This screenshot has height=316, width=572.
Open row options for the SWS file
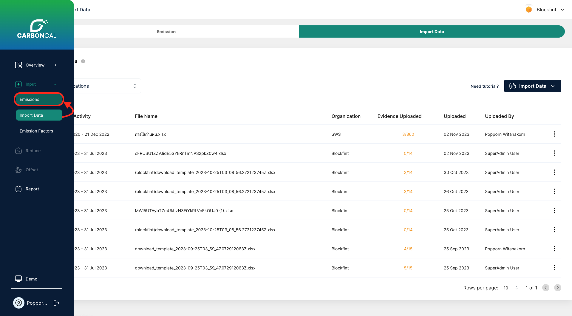coord(554,134)
